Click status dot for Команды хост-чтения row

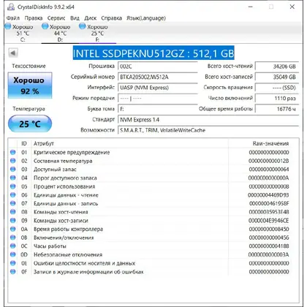point(13,212)
